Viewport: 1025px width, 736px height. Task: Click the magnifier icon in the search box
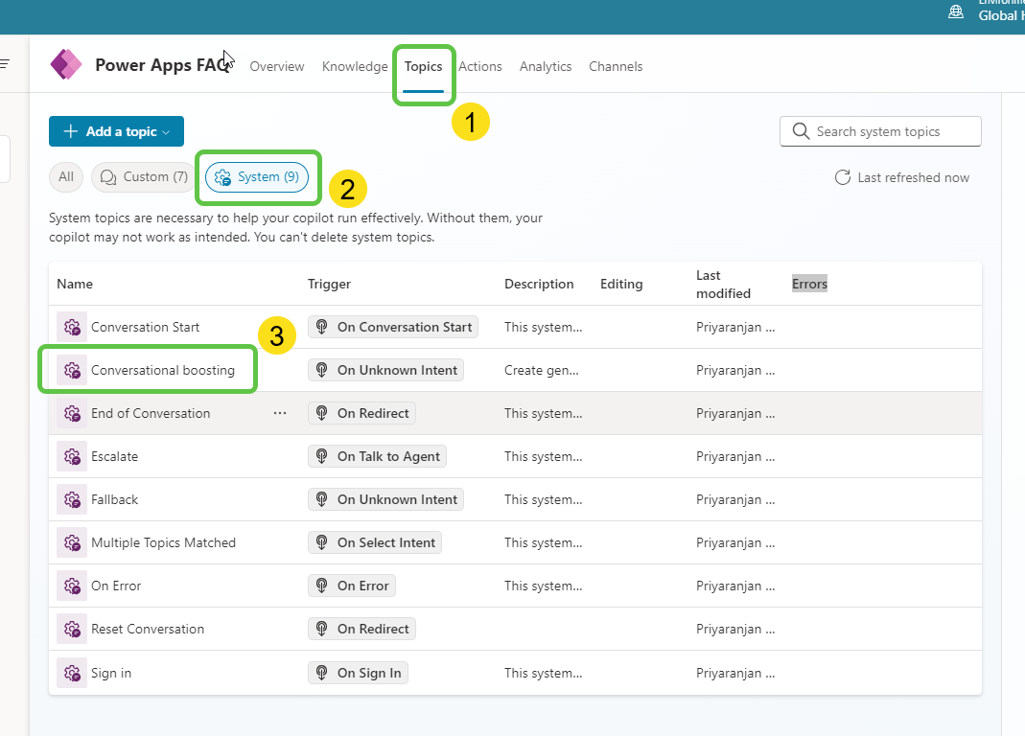coord(801,130)
